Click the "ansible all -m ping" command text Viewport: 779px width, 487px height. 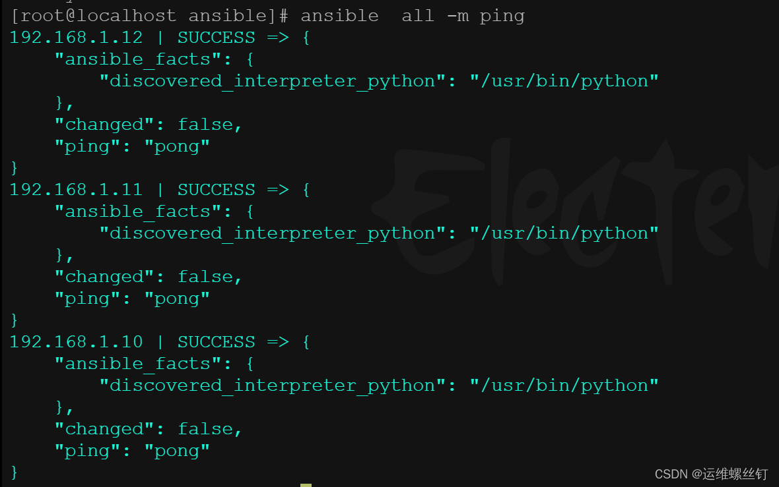(413, 16)
